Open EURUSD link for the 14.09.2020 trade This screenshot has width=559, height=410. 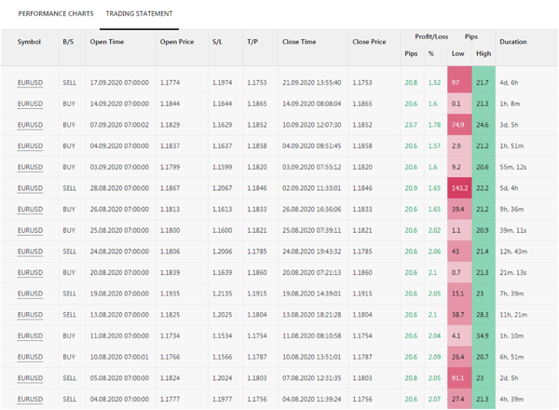30,104
